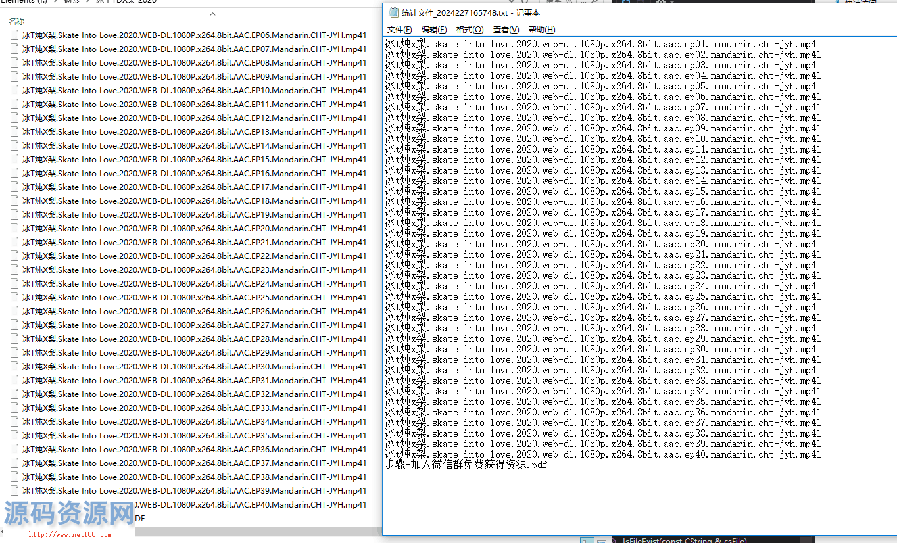Open the 文件(F) menu in Notepad
The height and width of the screenshot is (543, 897).
(x=399, y=30)
